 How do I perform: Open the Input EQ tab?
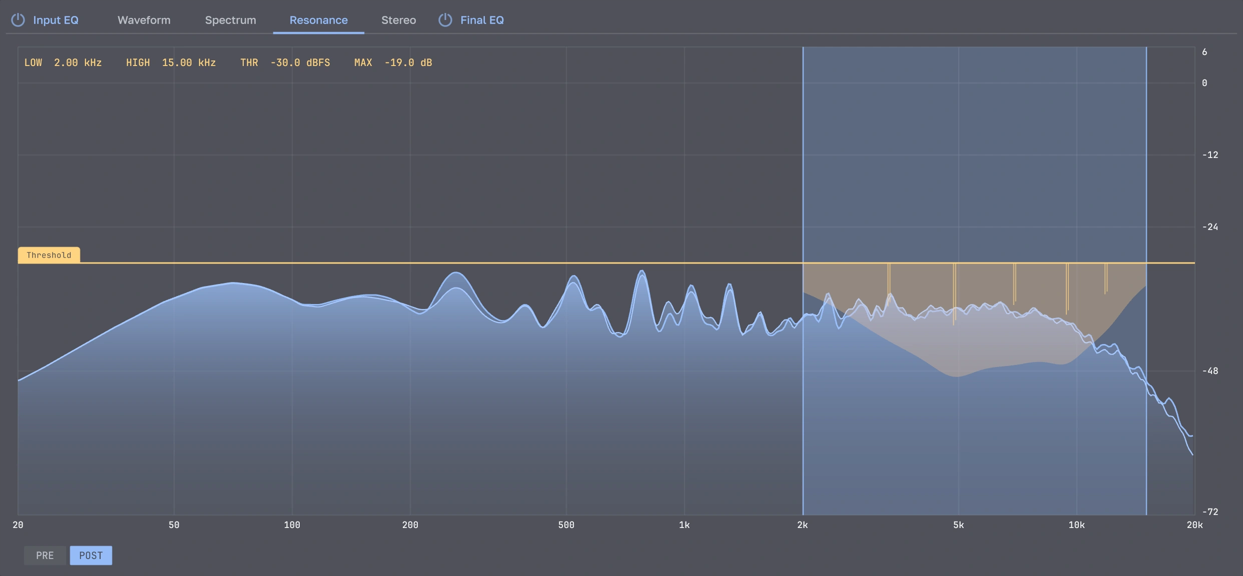click(x=56, y=20)
